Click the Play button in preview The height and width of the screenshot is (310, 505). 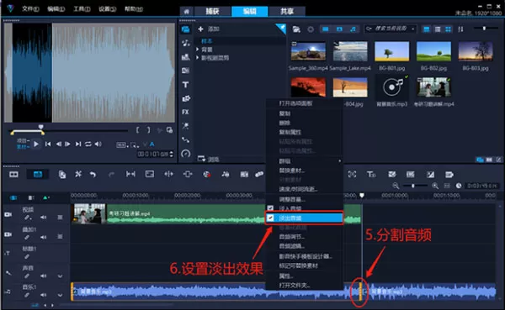36,144
